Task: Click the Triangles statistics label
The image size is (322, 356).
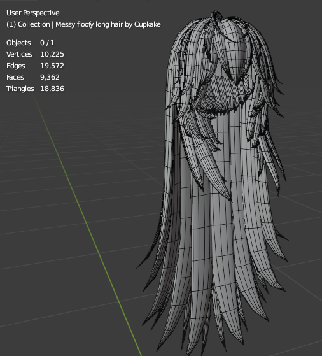Action: (x=20, y=89)
